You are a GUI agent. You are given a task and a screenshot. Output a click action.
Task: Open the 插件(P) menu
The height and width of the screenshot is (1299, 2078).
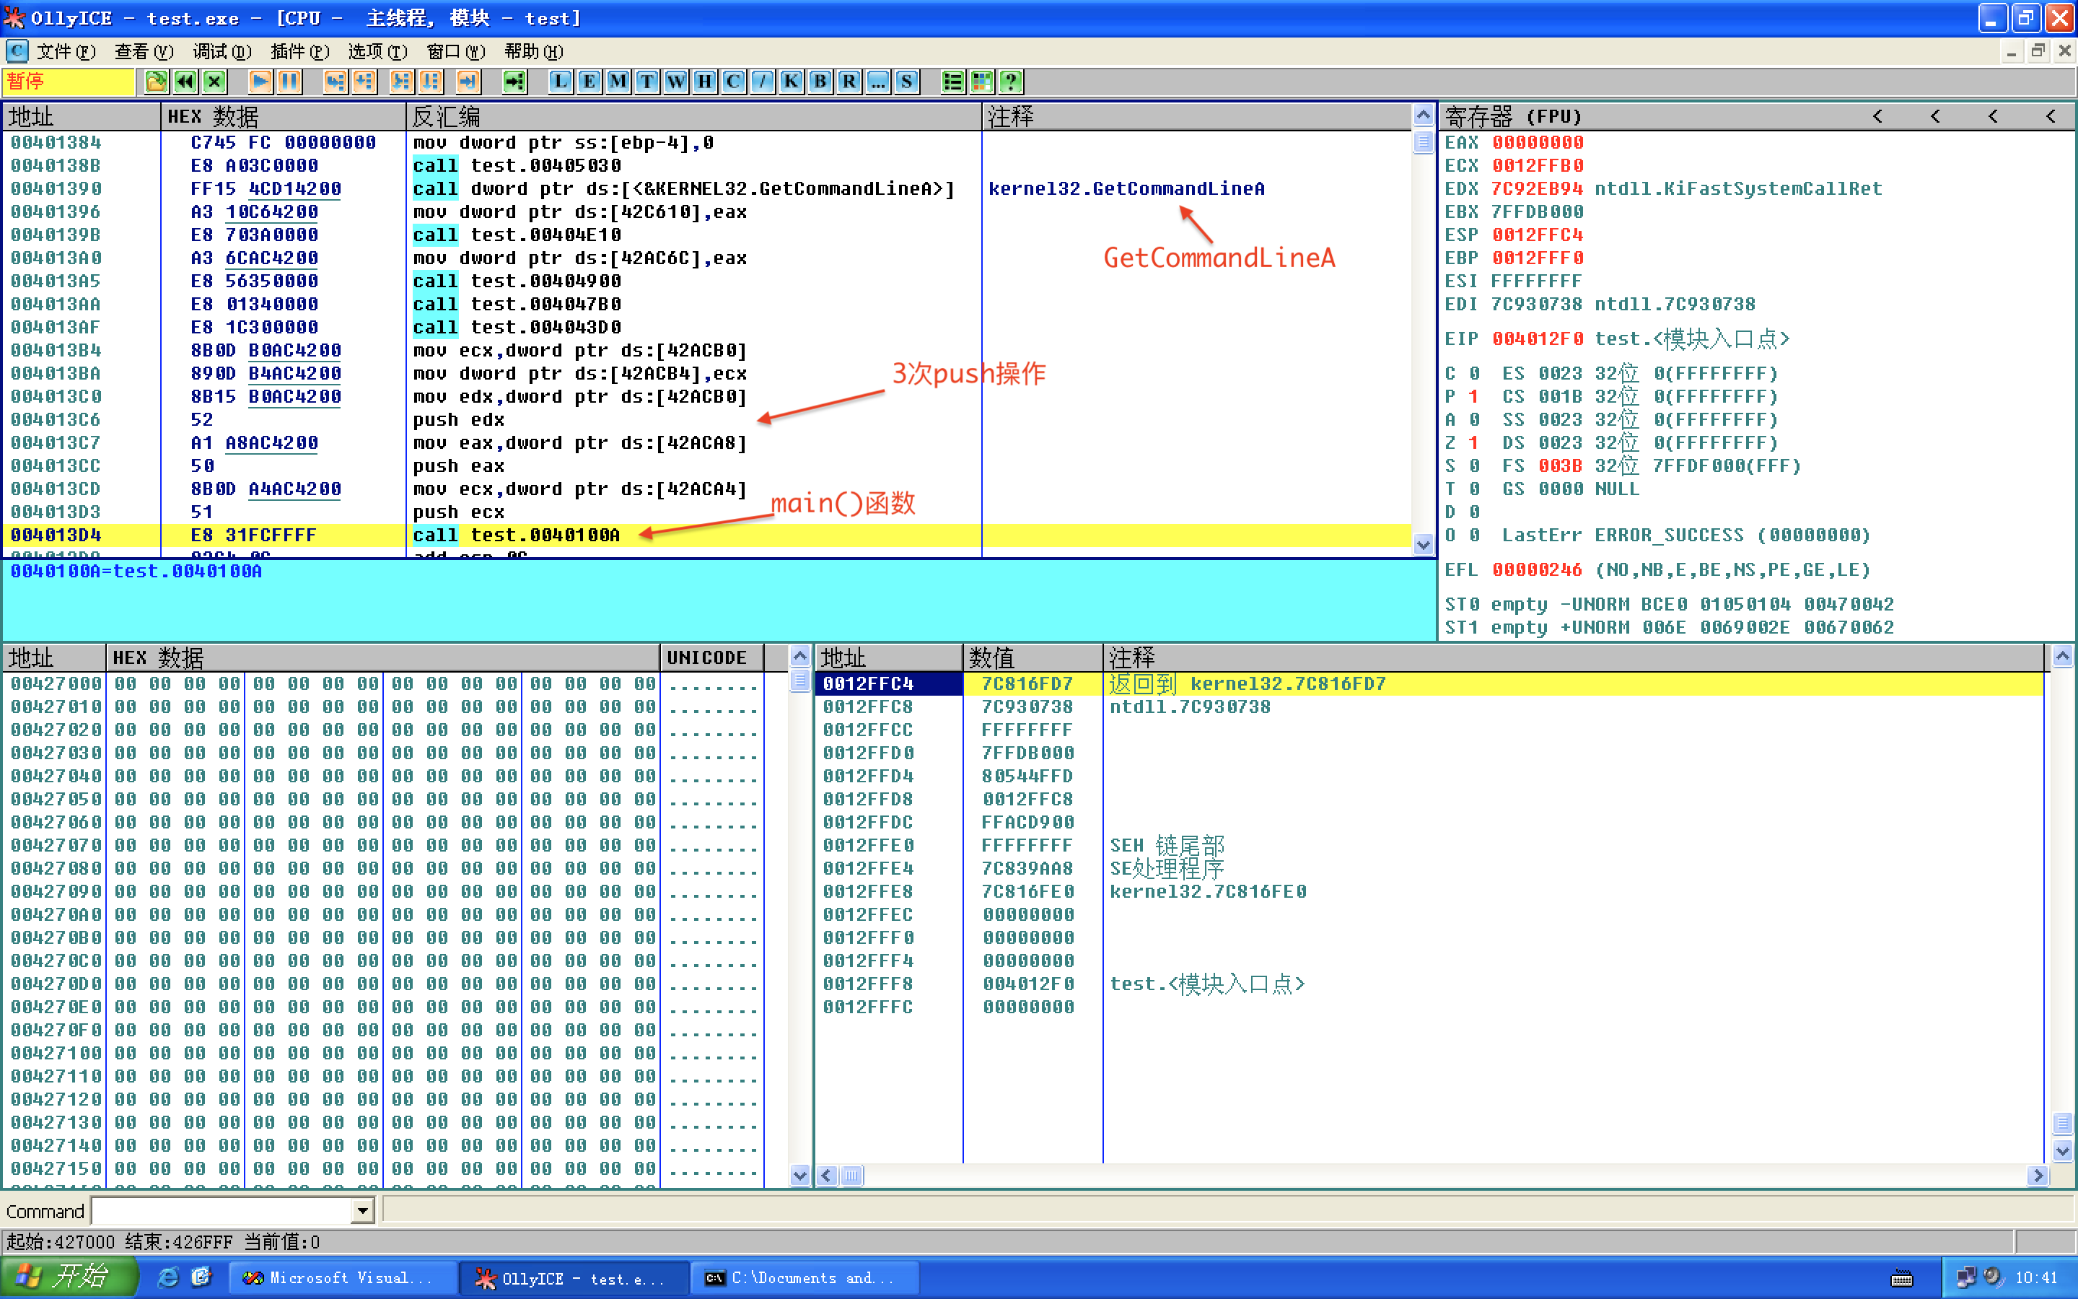point(299,51)
